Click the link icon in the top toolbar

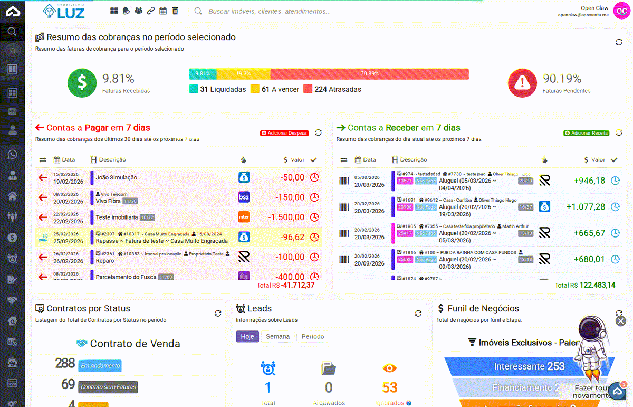[x=150, y=10]
